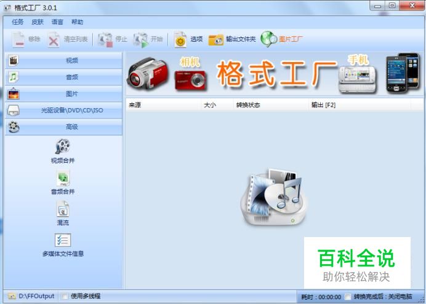Click the 多媒体文件信息 label
The image size is (426, 304).
tap(63, 254)
